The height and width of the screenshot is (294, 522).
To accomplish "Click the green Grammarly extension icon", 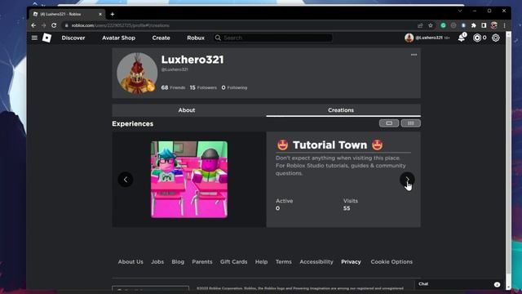I will coord(443,25).
